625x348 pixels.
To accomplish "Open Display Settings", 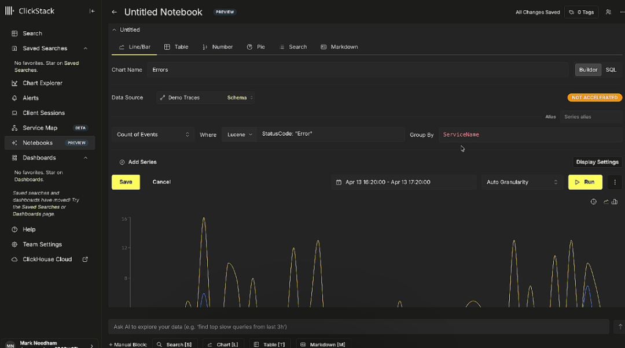I will (597, 162).
